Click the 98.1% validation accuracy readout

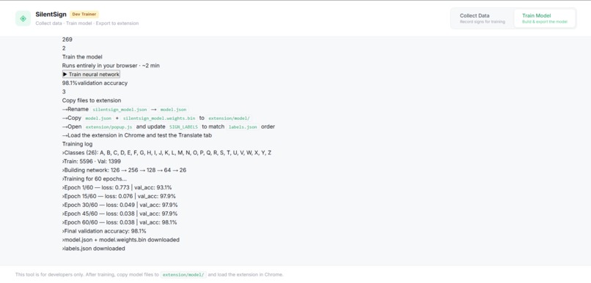tap(95, 83)
